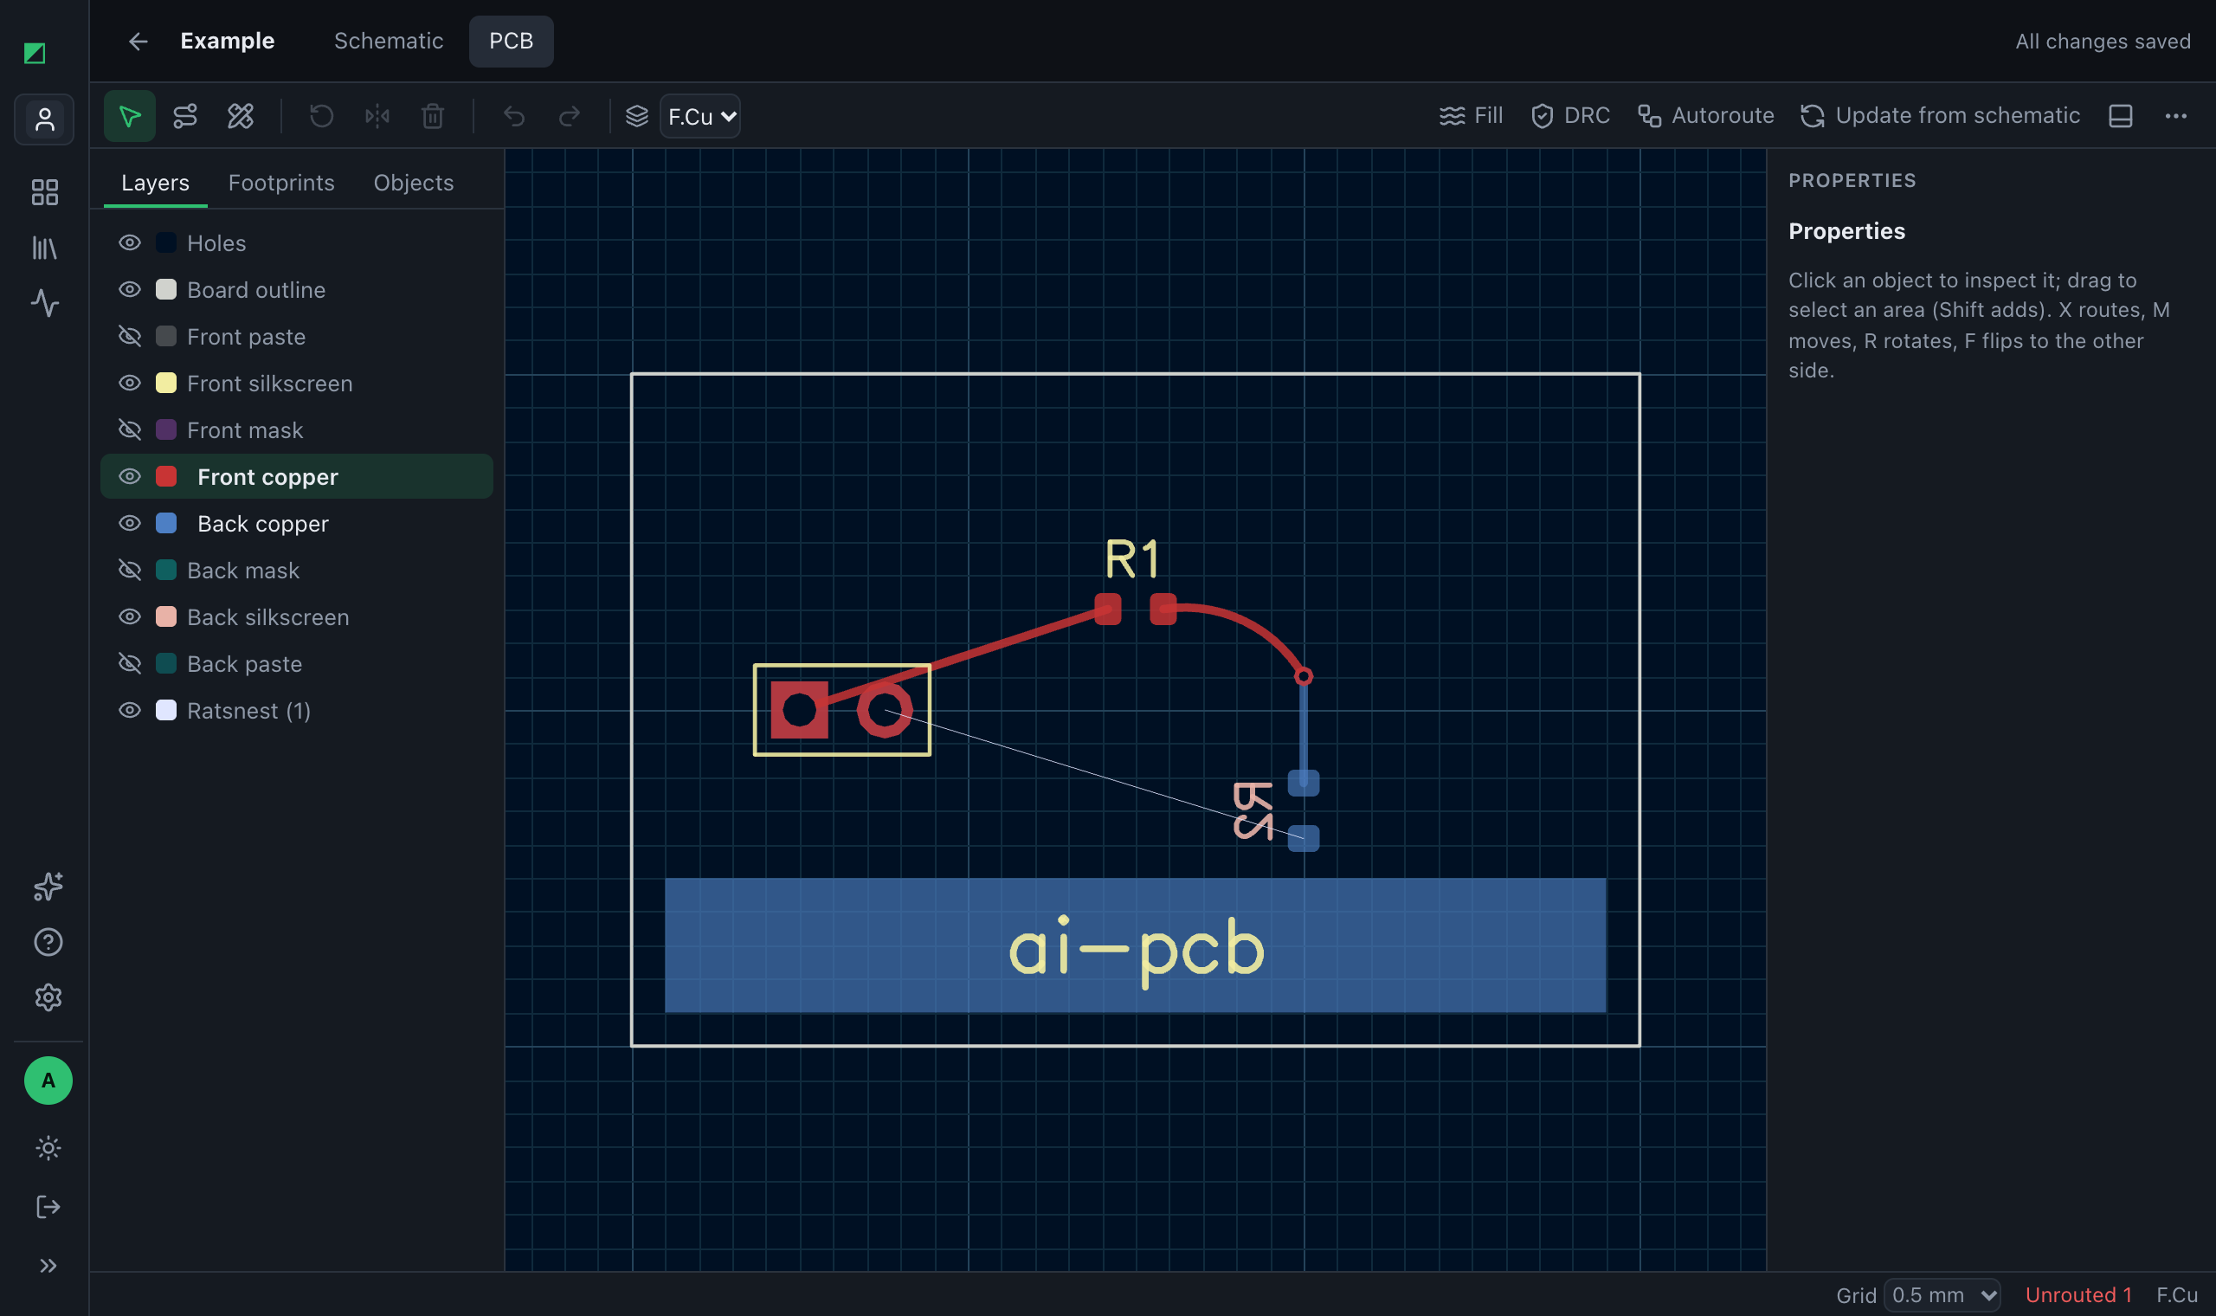The image size is (2216, 1316).
Task: Hide the Front copper layer
Action: click(x=130, y=477)
